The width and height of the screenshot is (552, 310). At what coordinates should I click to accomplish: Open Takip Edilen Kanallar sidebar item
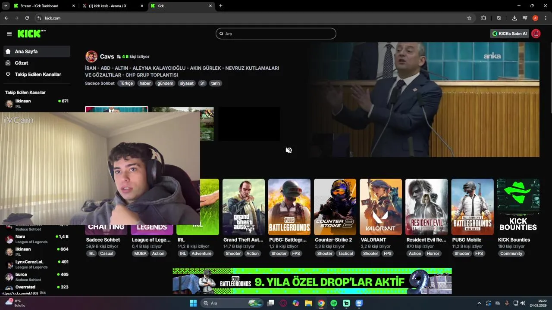(x=37, y=74)
